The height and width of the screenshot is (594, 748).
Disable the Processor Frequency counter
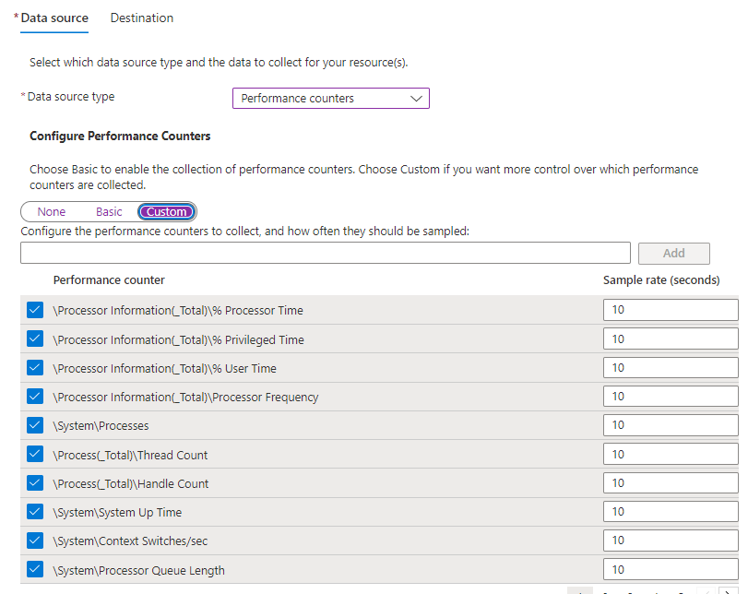pyautogui.click(x=35, y=396)
